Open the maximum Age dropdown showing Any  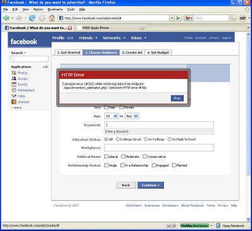[132, 116]
